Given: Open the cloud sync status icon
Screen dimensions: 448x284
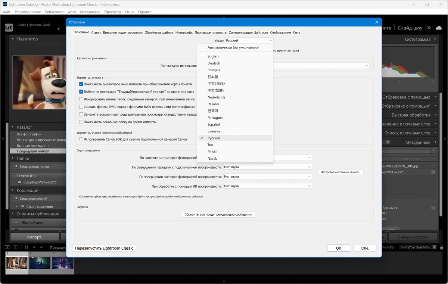Looking at the screenshot, I should click(x=439, y=28).
